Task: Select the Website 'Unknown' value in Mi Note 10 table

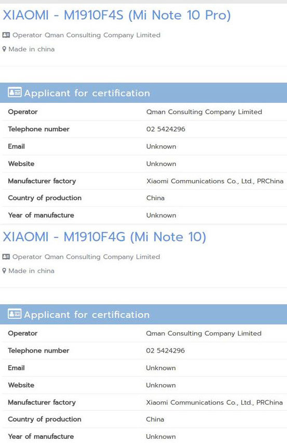Action: point(161,385)
